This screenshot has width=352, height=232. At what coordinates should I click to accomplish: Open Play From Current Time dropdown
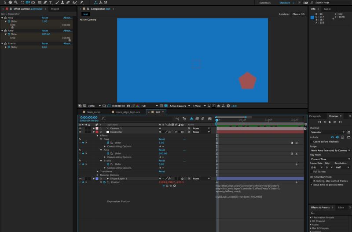click(330, 159)
